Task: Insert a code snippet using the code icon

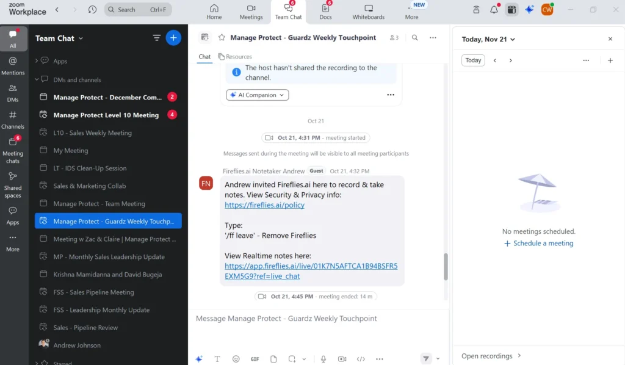Action: pyautogui.click(x=361, y=359)
